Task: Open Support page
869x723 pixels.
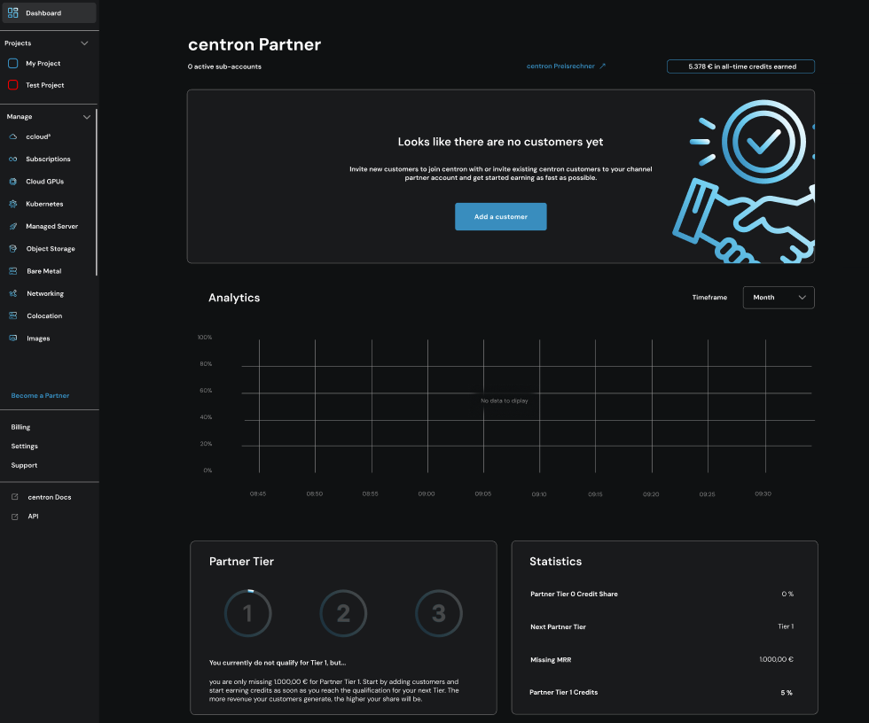Action: 25,465
